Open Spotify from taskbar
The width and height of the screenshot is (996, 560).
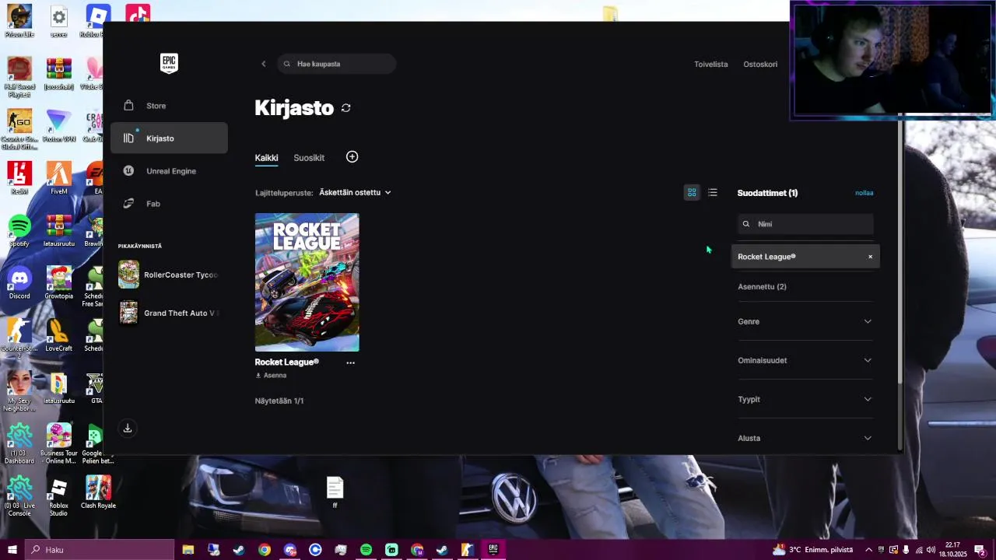coord(366,550)
